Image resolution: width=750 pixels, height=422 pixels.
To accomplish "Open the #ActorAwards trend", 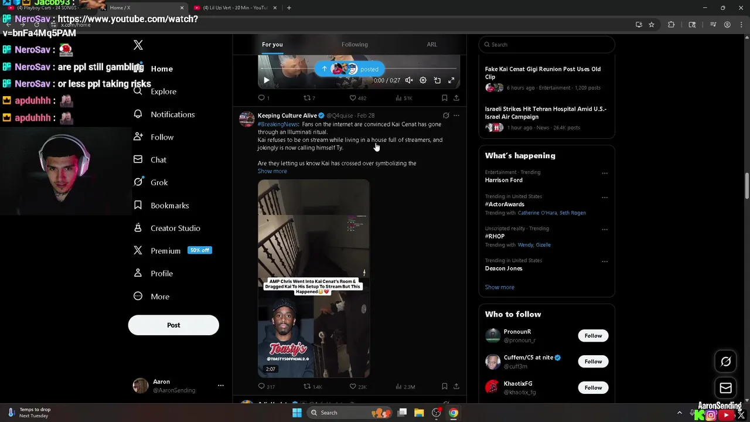I will click(504, 205).
